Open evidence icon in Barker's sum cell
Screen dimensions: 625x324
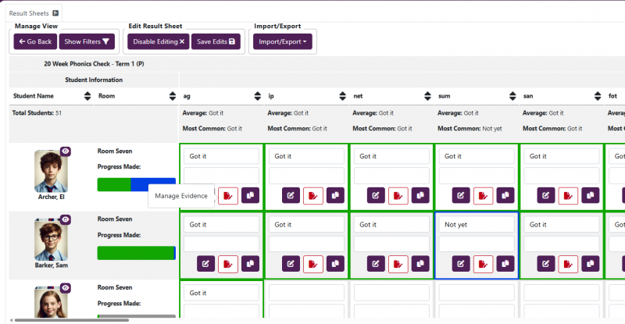pyautogui.click(x=484, y=264)
